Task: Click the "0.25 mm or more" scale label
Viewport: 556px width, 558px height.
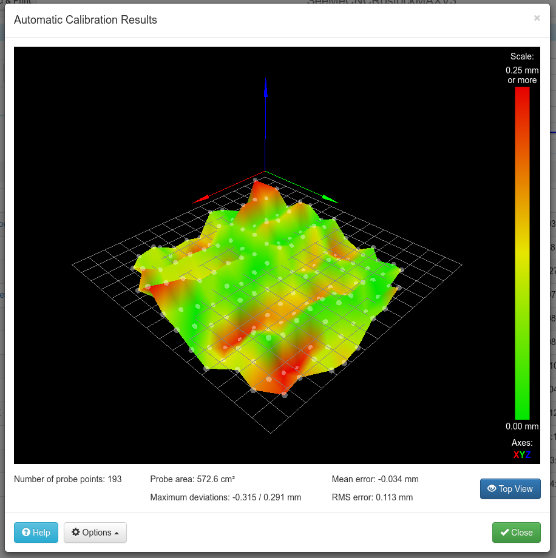Action: tap(522, 75)
